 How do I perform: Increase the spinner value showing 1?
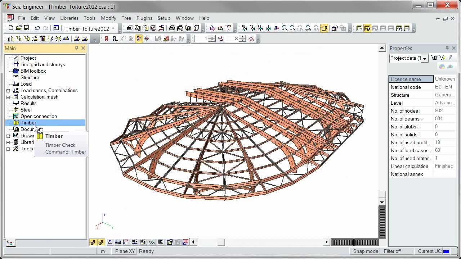click(212, 37)
